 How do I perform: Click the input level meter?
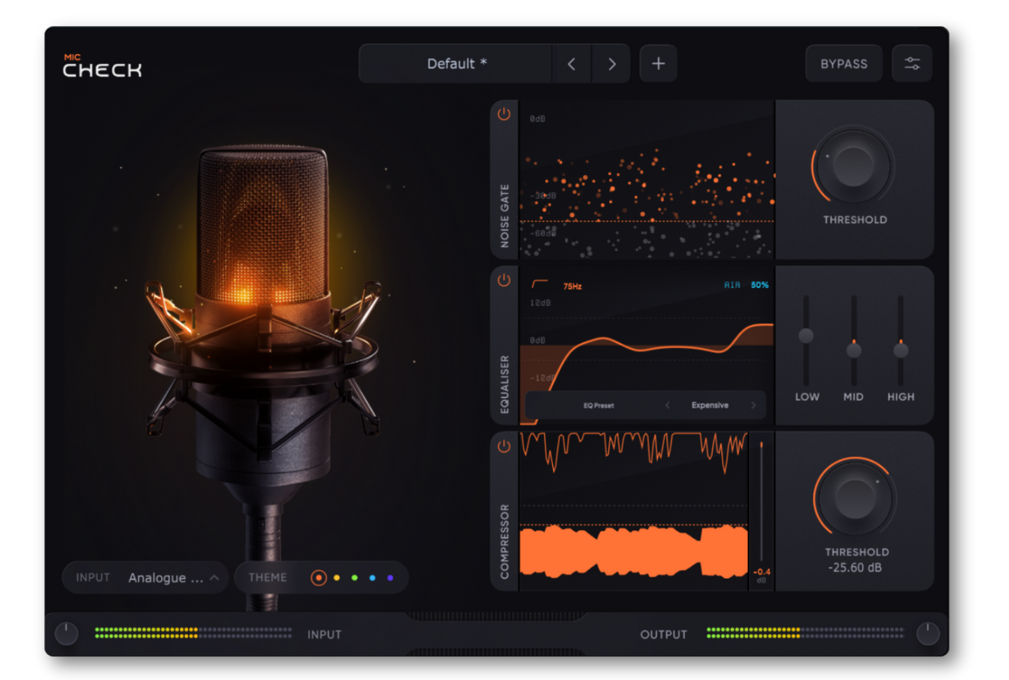[x=193, y=633]
